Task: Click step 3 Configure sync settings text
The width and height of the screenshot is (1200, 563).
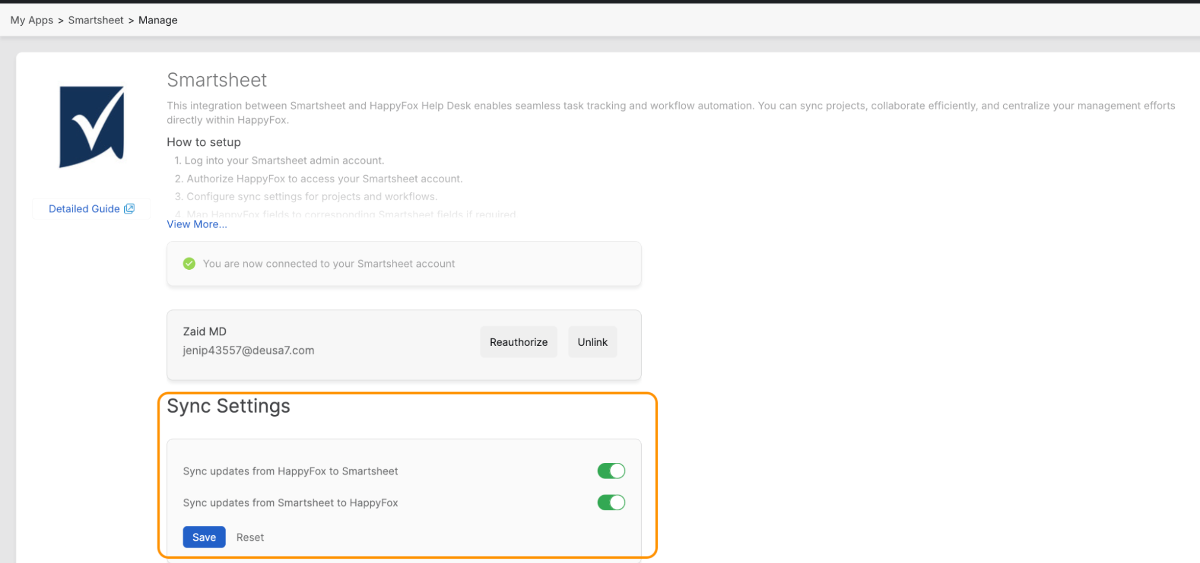Action: [306, 197]
